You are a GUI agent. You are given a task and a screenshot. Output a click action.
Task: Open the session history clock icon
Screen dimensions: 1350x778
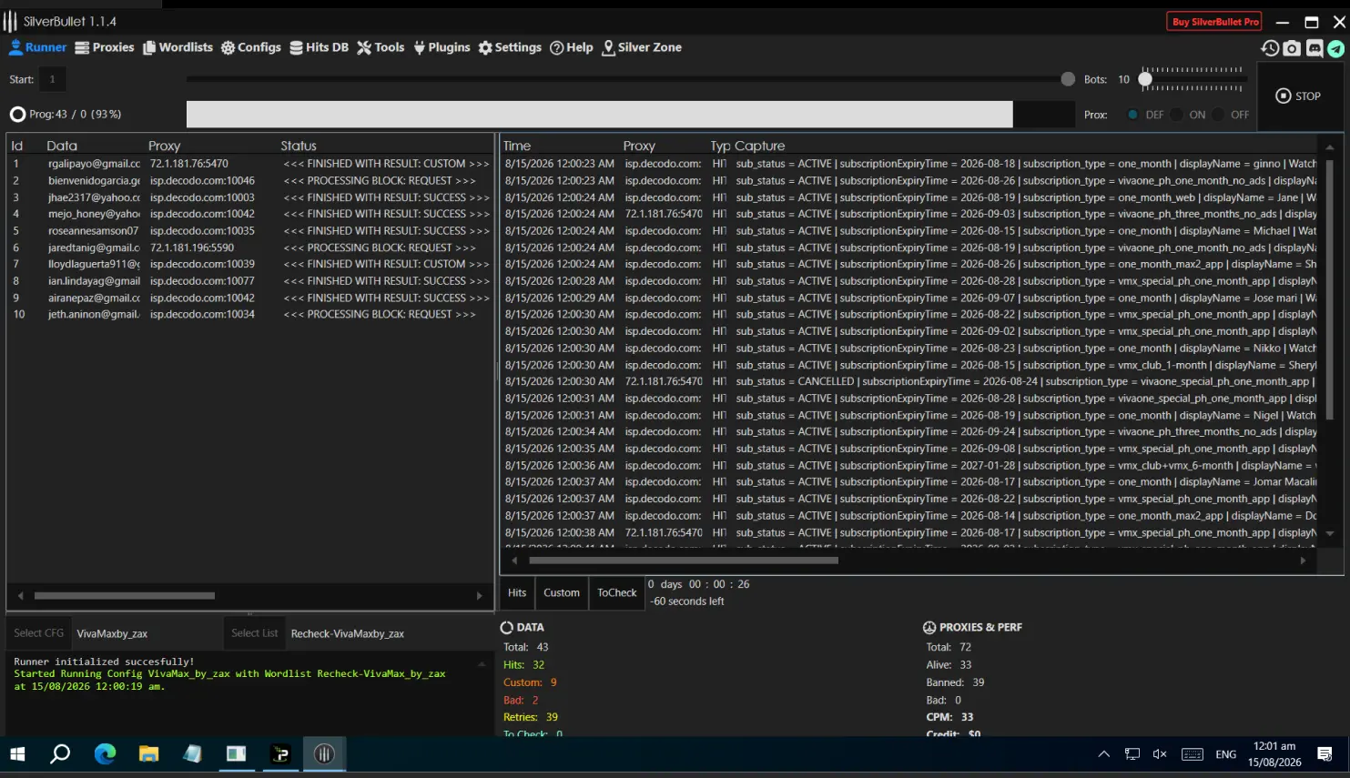point(1270,48)
